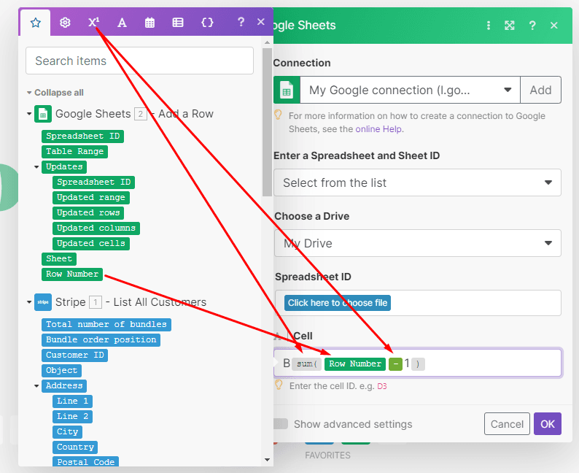Click the Search items field
Screen dimensions: 579x473
pos(139,61)
